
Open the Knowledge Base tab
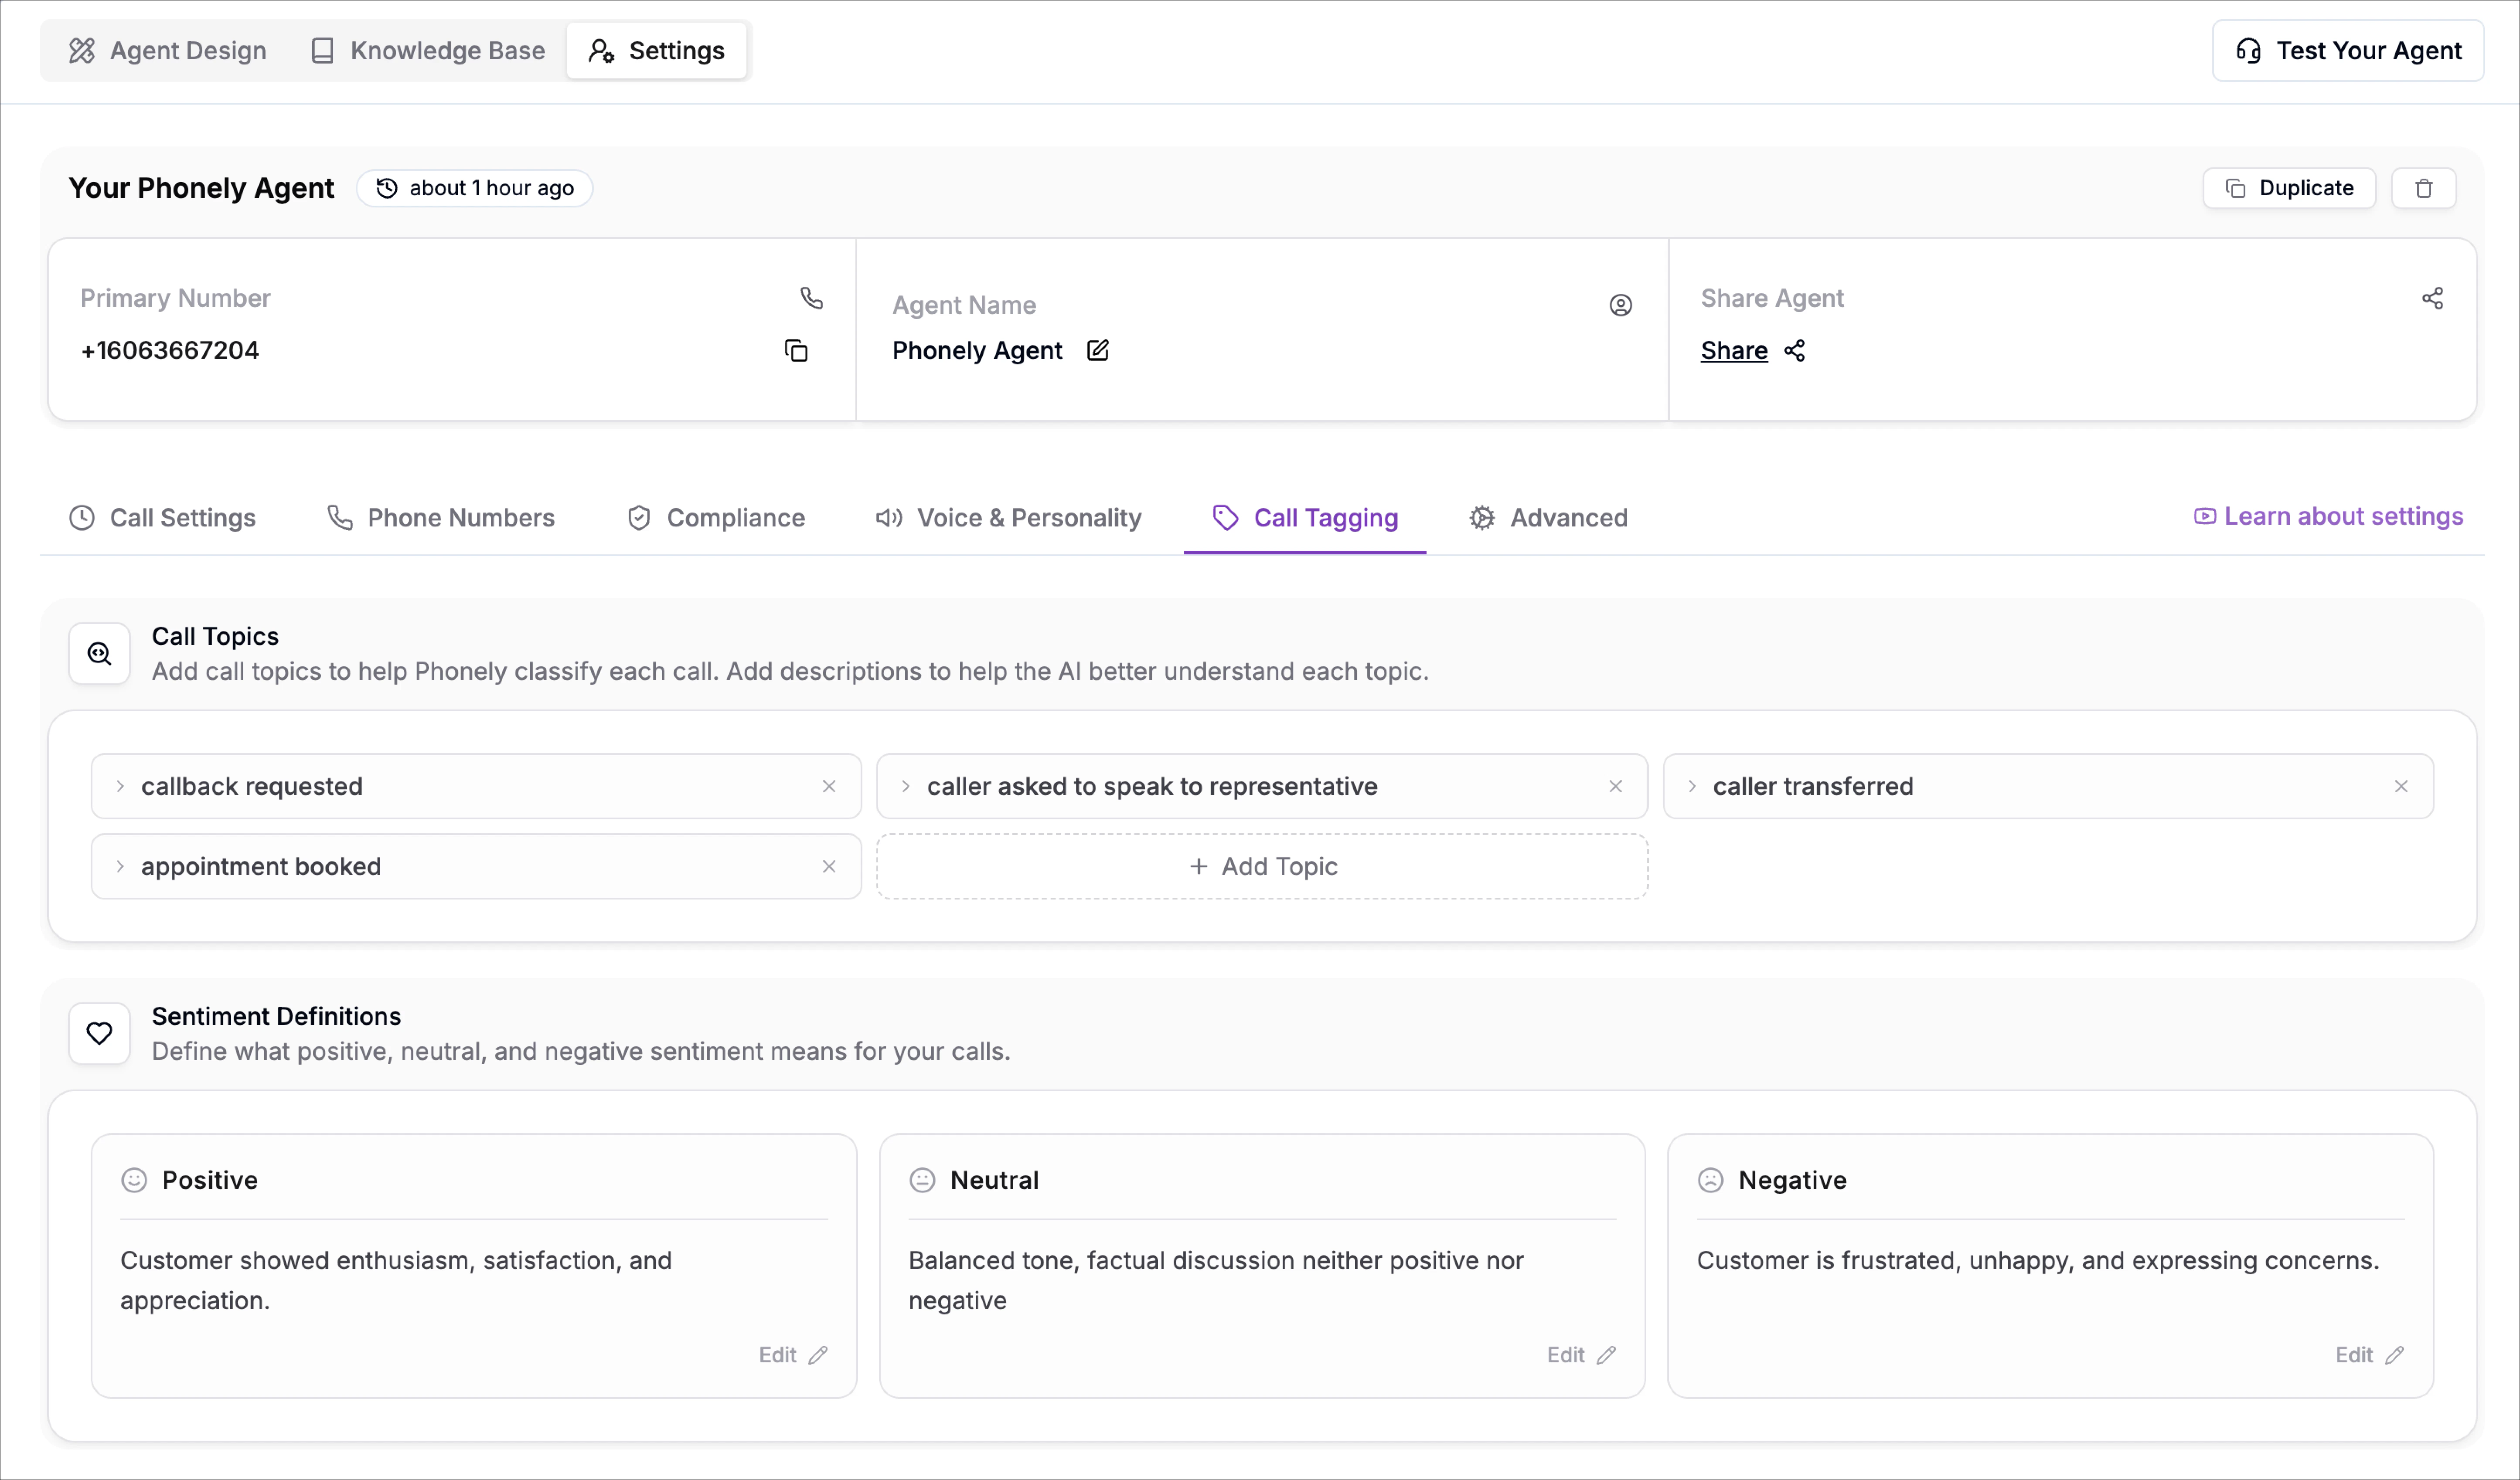pos(428,51)
